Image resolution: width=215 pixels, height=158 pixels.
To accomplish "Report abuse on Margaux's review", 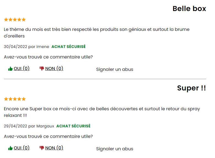I will tap(115, 149).
